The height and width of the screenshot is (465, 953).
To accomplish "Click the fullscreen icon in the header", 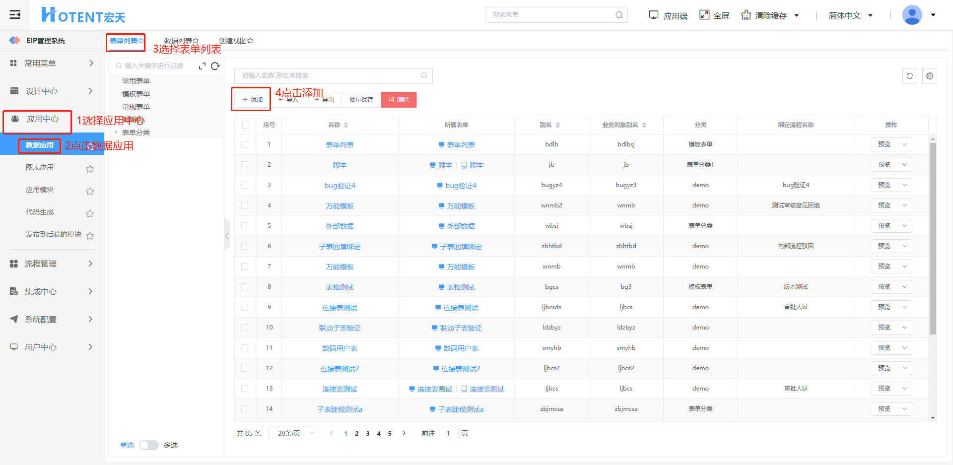I will (704, 15).
